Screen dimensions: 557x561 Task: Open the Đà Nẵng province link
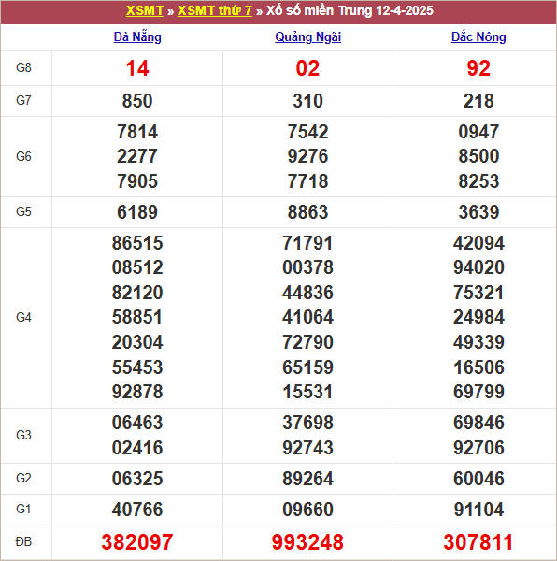(x=137, y=36)
